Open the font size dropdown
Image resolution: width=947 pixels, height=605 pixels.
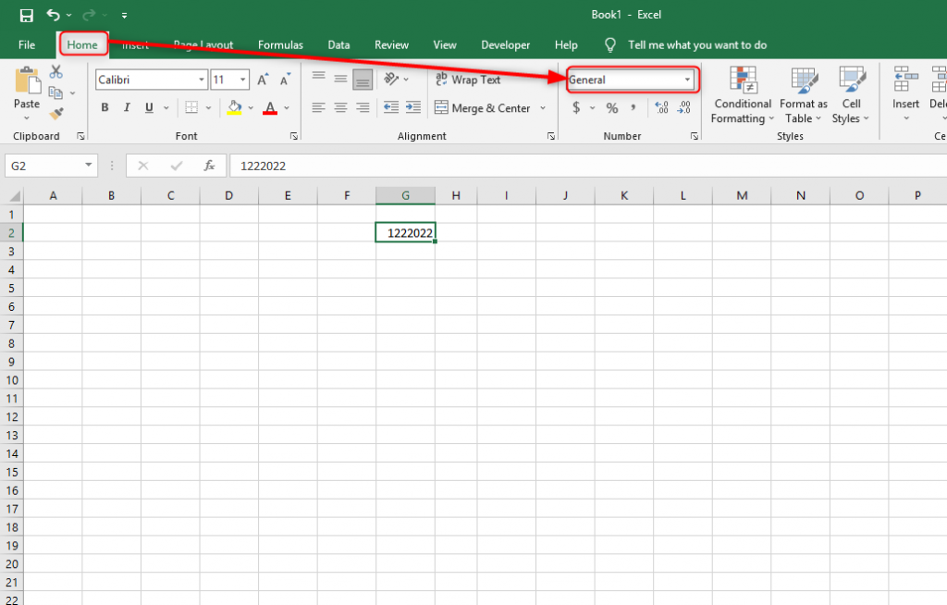(x=245, y=80)
